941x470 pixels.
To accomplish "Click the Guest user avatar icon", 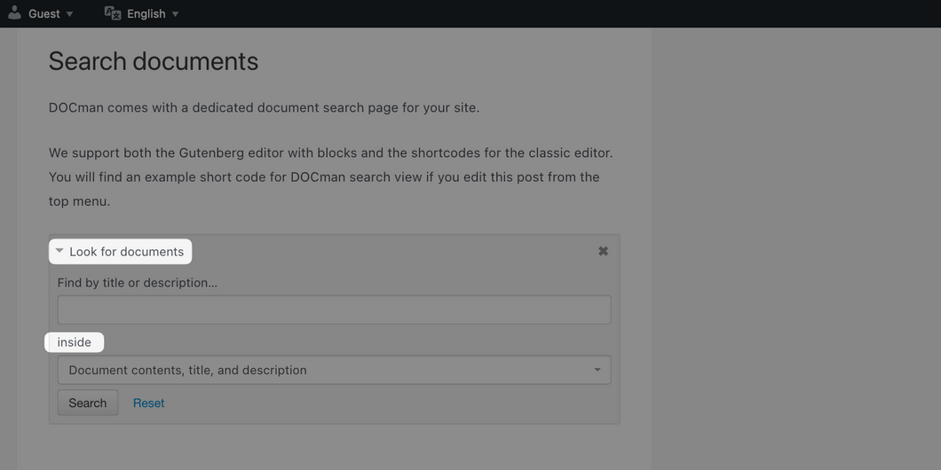I will pyautogui.click(x=15, y=12).
